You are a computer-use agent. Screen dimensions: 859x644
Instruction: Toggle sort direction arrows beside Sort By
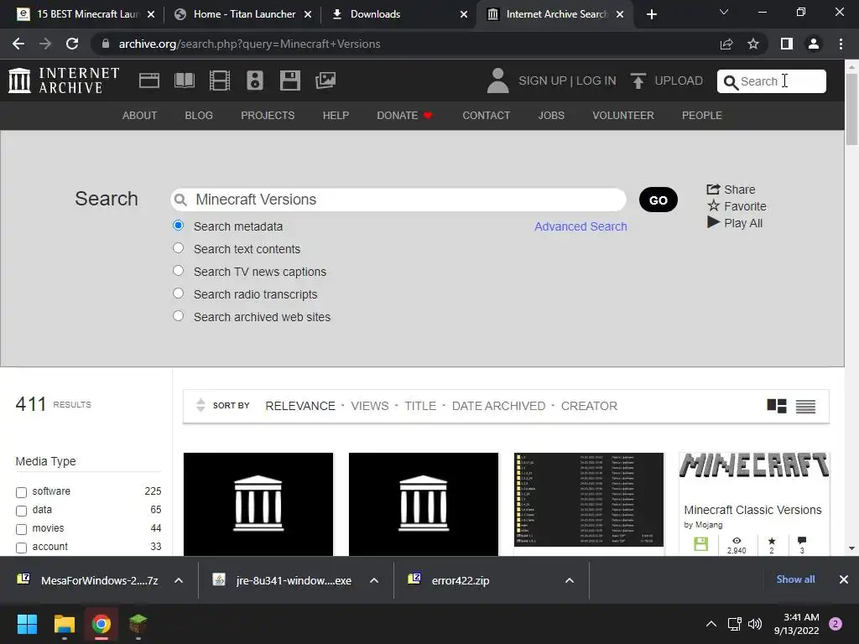click(200, 405)
